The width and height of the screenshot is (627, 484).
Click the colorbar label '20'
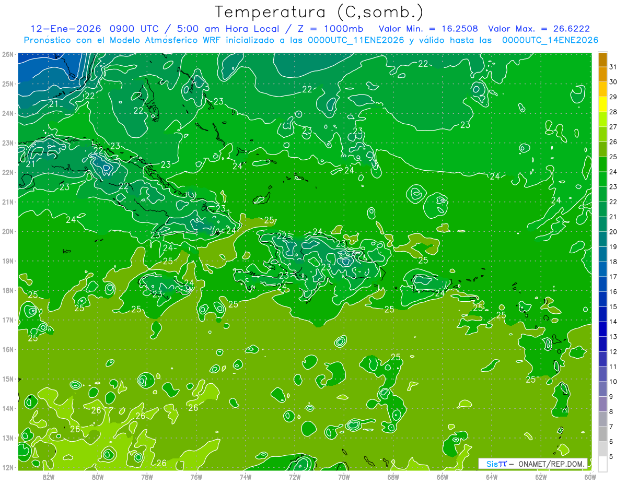coord(613,232)
